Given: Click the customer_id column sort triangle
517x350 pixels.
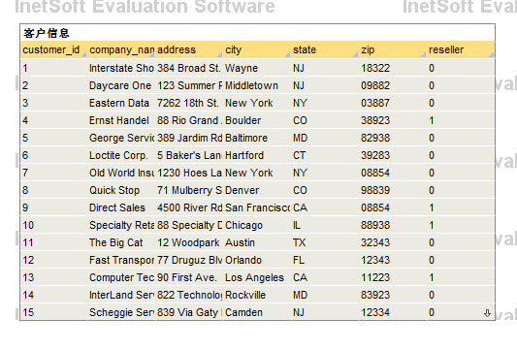Looking at the screenshot, I should [x=83, y=55].
